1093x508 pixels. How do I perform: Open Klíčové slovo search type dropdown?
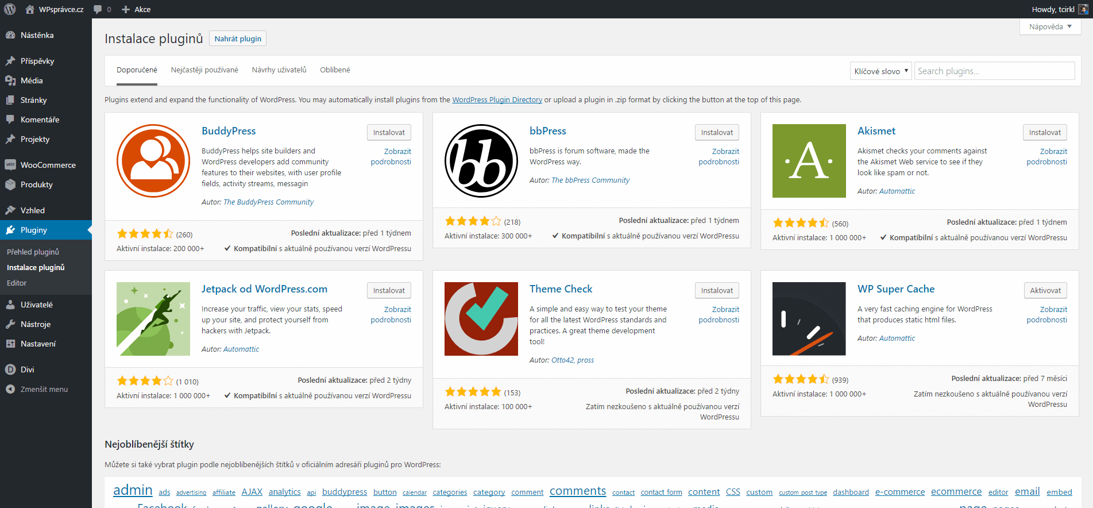tap(881, 71)
